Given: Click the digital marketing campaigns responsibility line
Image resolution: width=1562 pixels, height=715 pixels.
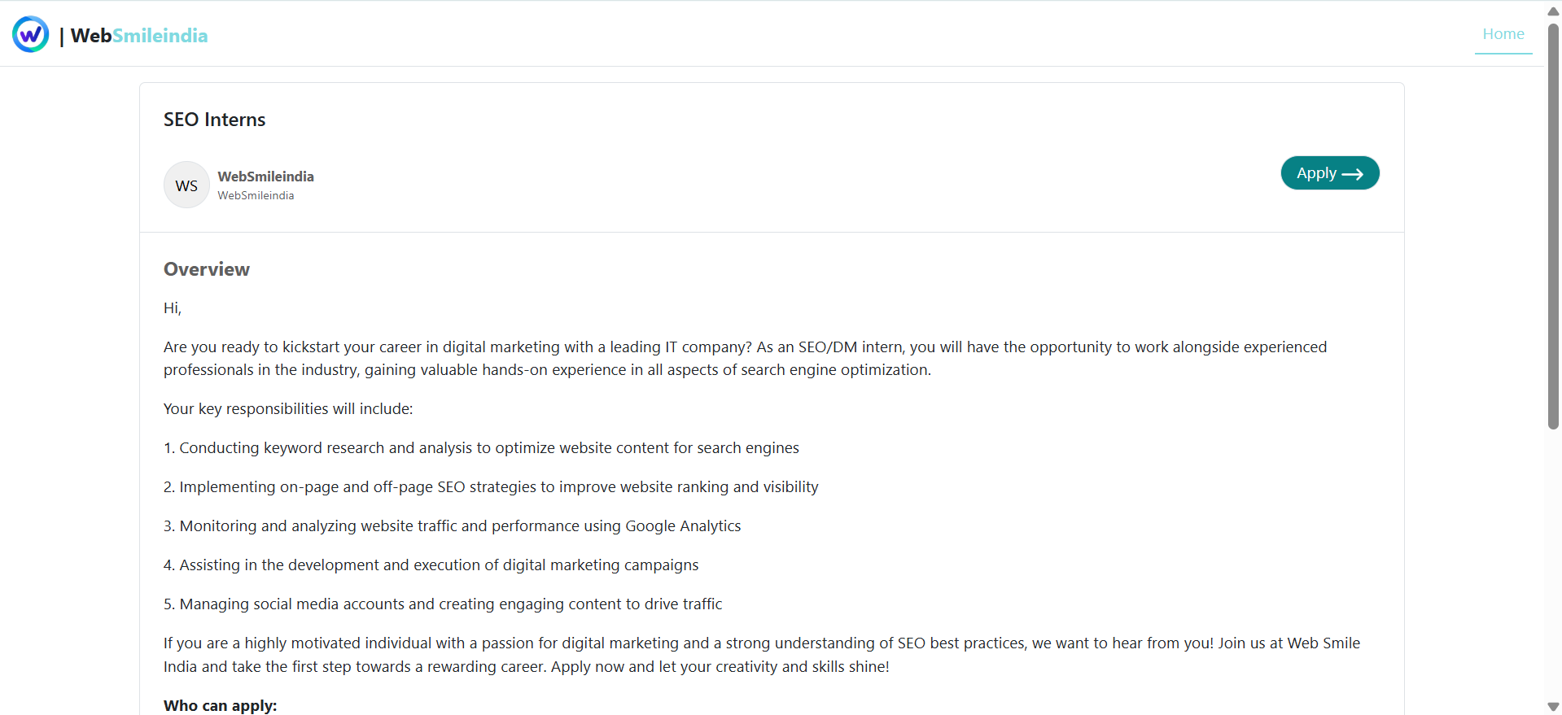Looking at the screenshot, I should (431, 565).
